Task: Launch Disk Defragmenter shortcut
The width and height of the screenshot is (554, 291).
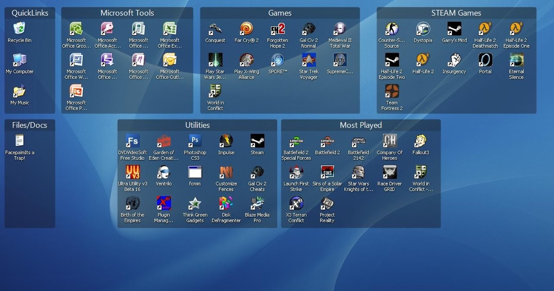Action: [226, 203]
